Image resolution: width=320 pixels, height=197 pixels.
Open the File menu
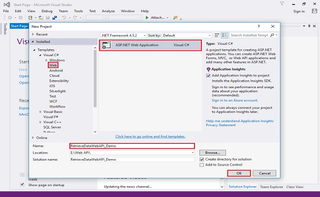[x=6, y=11]
